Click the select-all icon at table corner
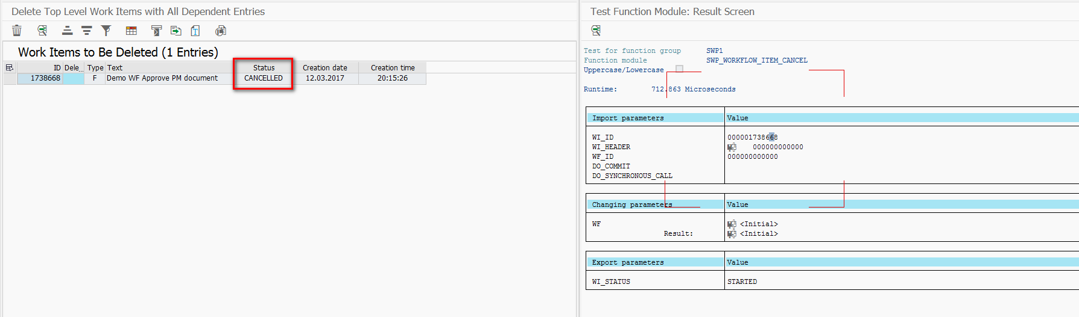Image resolution: width=1079 pixels, height=317 pixels. click(9, 68)
